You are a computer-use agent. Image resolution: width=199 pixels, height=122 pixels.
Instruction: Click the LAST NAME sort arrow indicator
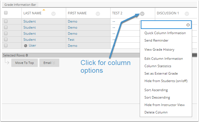point(44,10)
